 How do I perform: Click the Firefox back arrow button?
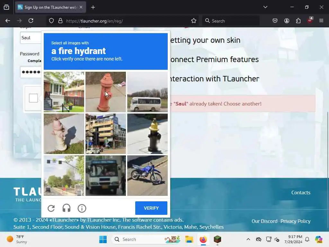(8, 21)
